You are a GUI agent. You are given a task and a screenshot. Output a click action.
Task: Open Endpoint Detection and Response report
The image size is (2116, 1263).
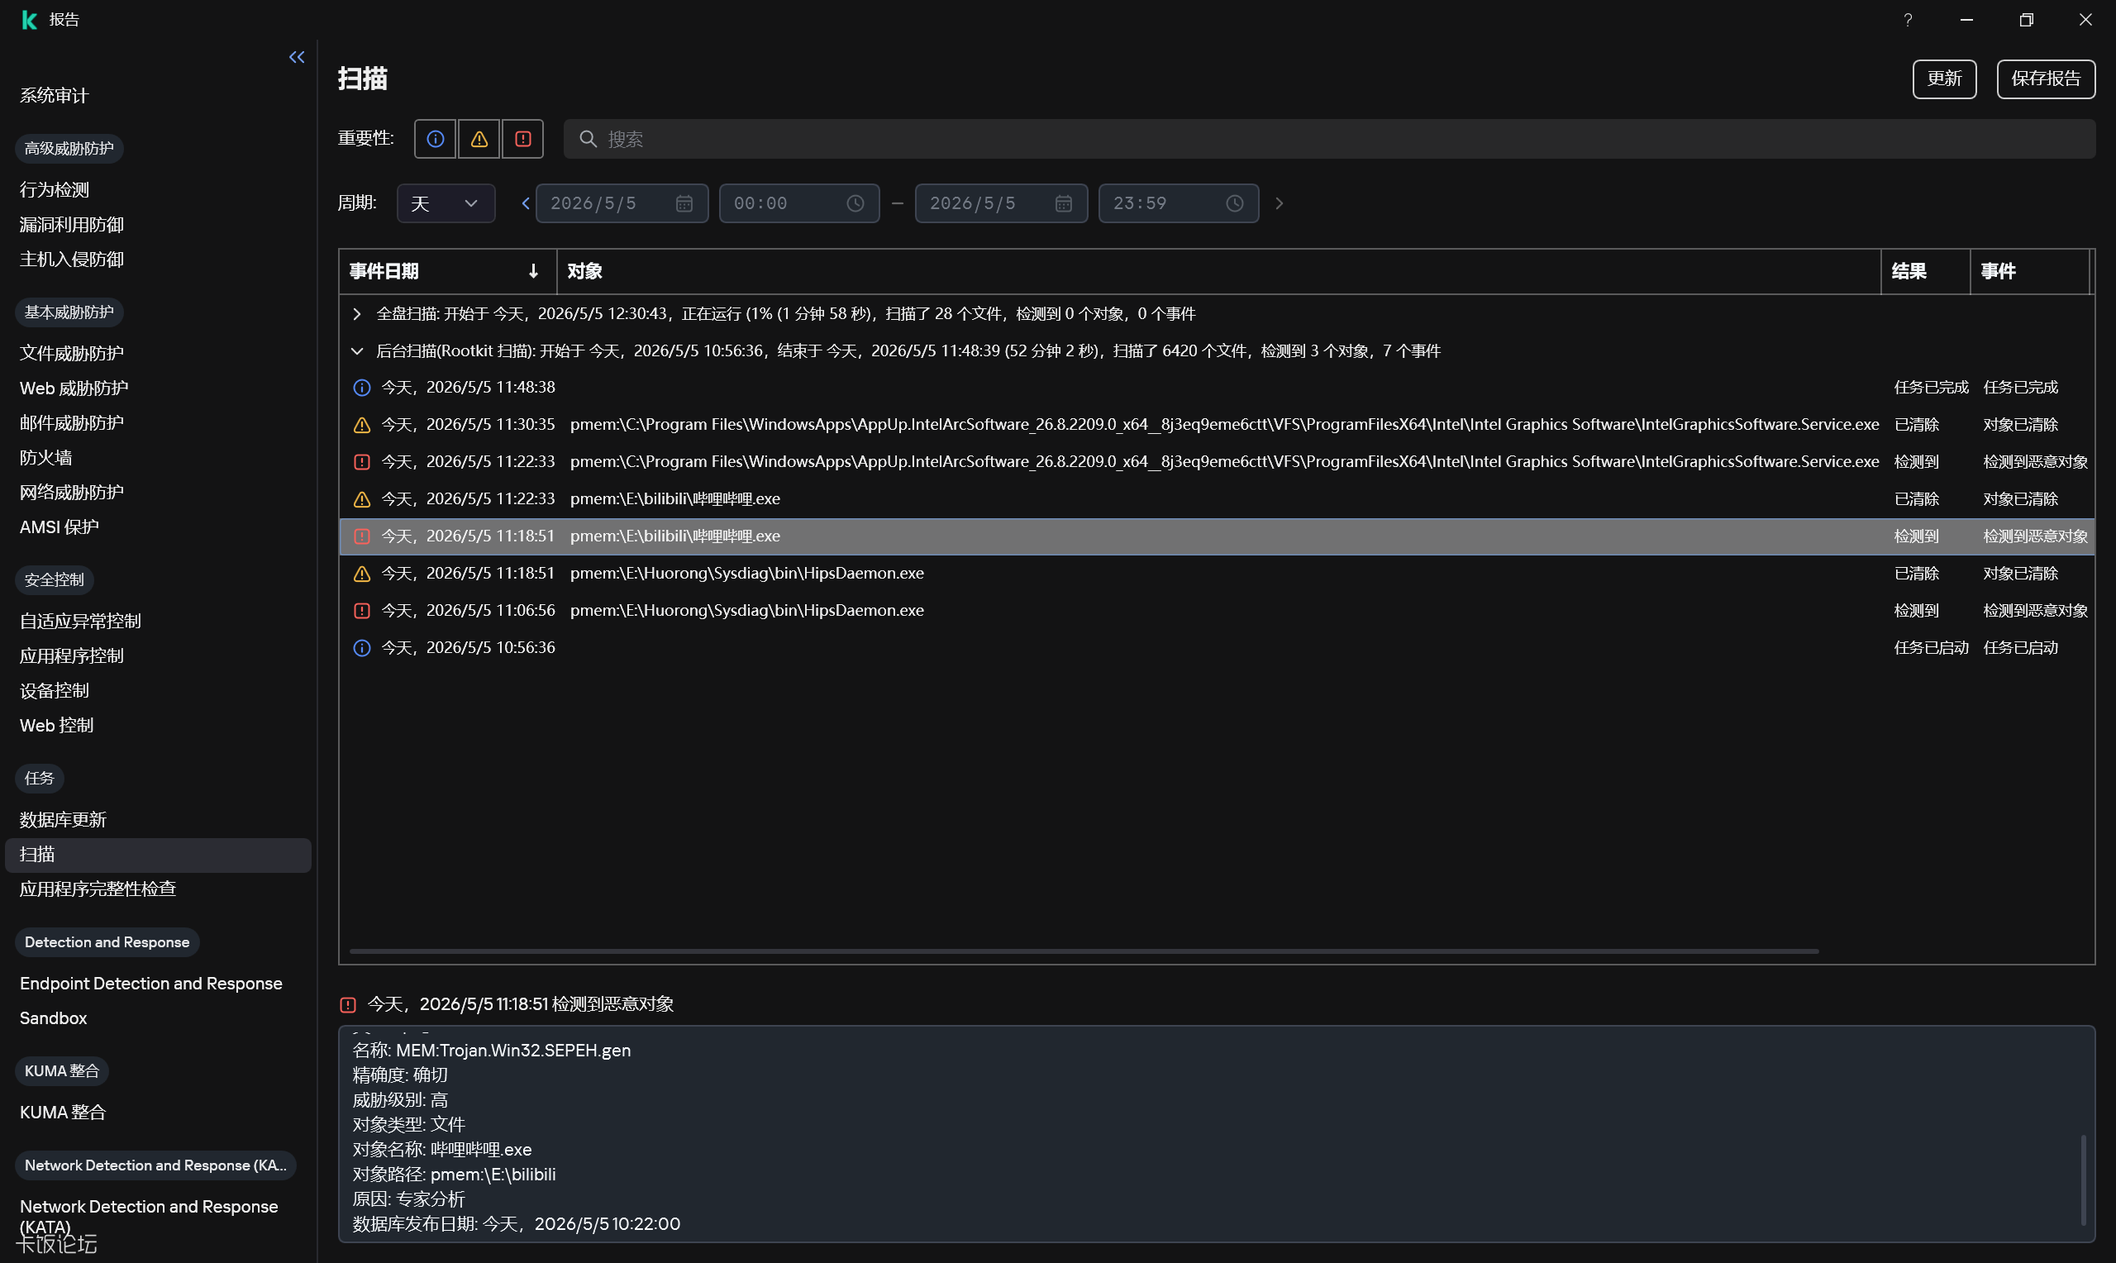(151, 983)
